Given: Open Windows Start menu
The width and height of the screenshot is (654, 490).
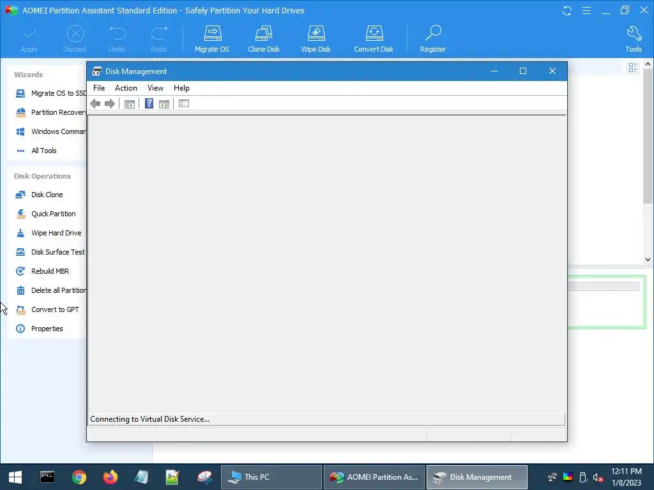Looking at the screenshot, I should [15, 477].
